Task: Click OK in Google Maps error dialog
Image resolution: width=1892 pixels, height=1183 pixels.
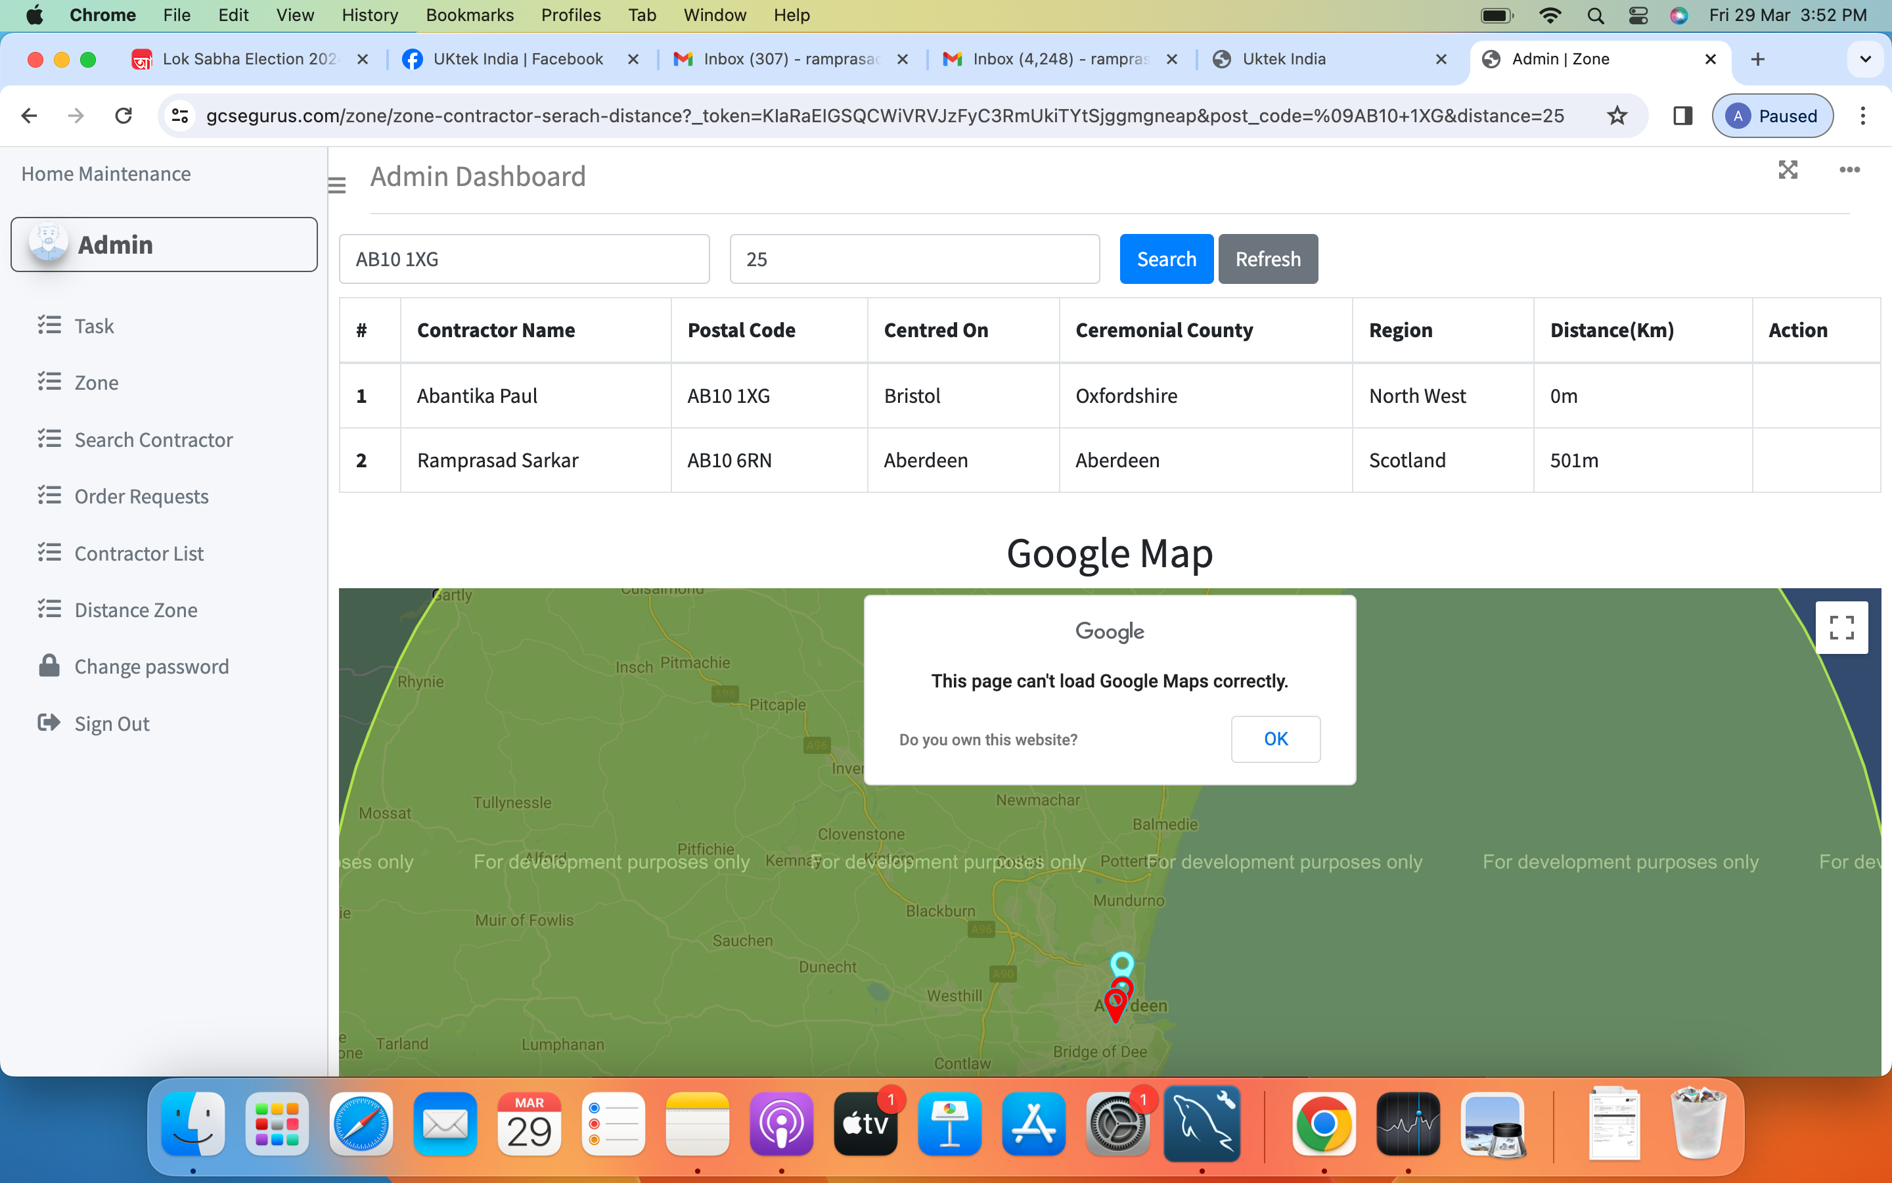Action: click(1275, 739)
